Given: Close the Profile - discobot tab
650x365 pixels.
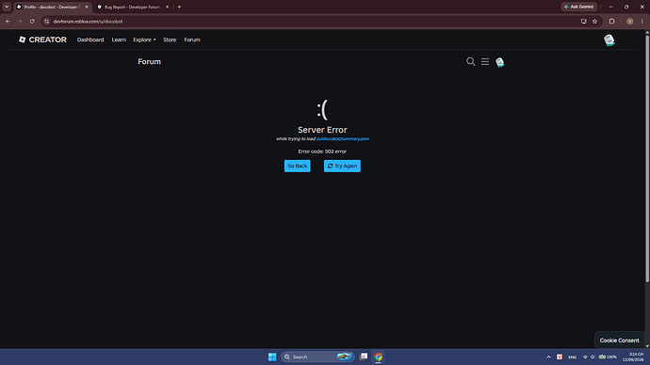Looking at the screenshot, I should 87,7.
